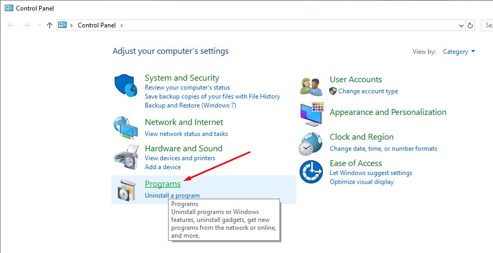Go up one level with up arrow
This screenshot has height=253, width=493.
(x=50, y=25)
